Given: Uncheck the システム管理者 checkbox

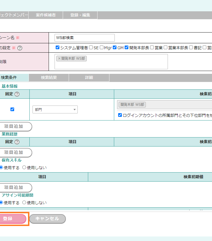Looking at the screenshot, I should (58, 48).
